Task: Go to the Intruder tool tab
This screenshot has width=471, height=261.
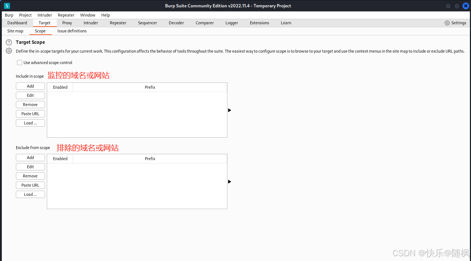Action: click(x=91, y=23)
